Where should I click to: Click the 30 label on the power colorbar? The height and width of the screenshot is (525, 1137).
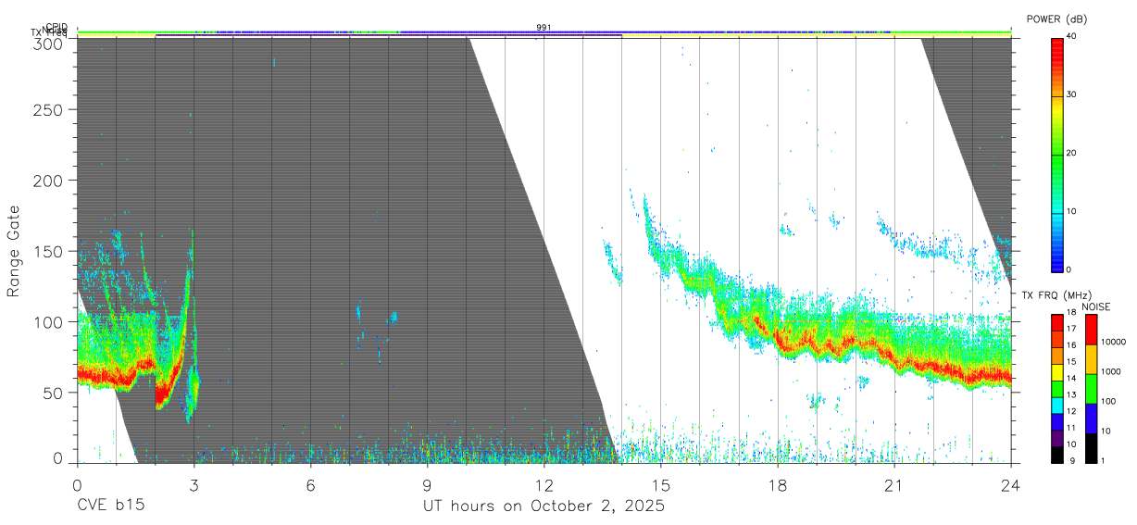tap(1072, 95)
